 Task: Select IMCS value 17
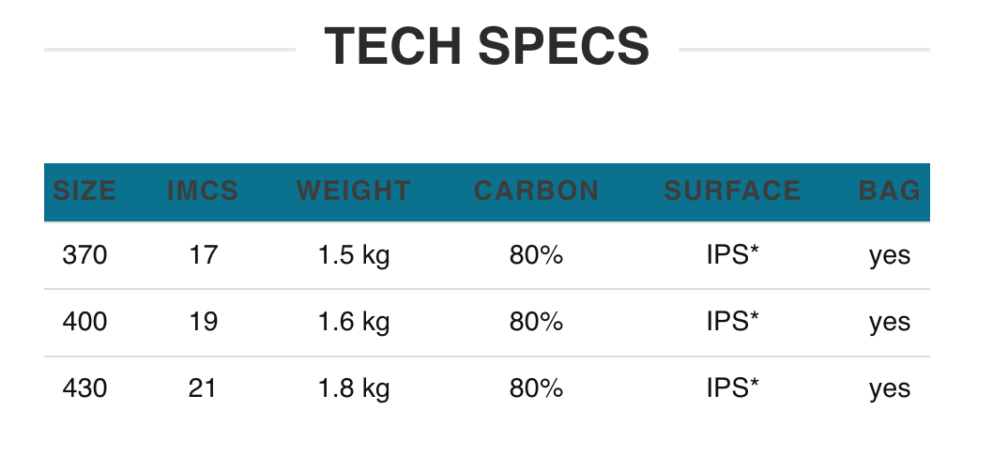203,255
